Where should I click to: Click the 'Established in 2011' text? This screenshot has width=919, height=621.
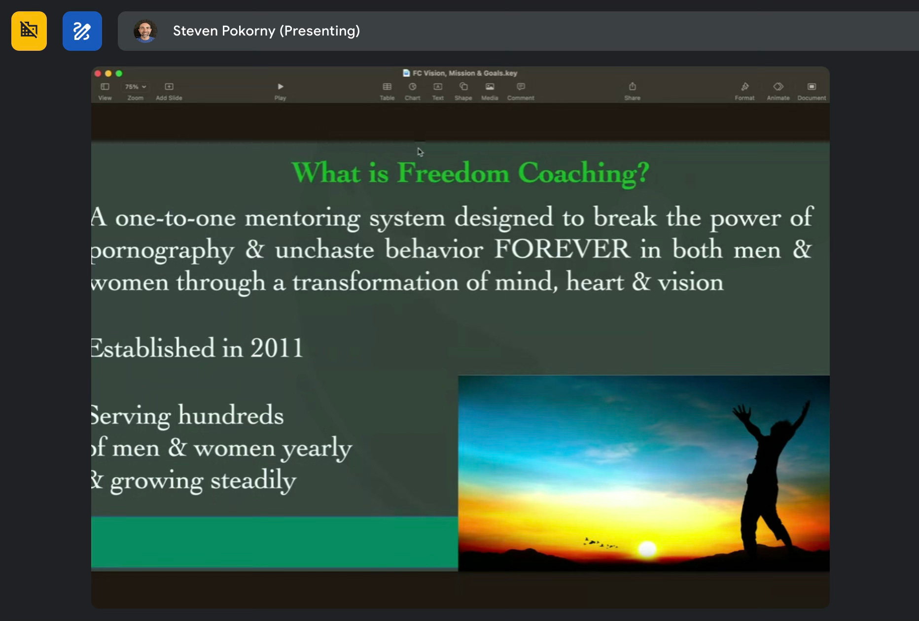coord(197,348)
